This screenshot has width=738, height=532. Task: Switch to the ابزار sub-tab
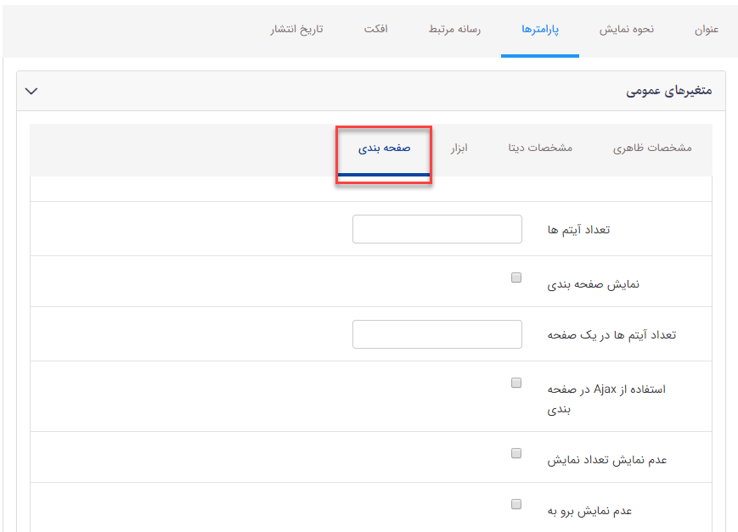461,148
